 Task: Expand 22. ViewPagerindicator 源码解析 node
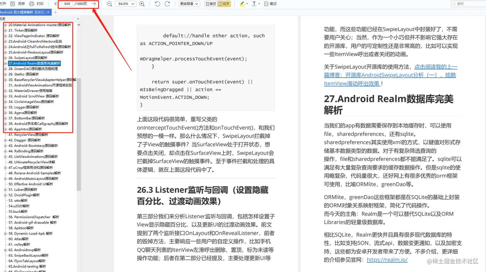(x=5, y=36)
